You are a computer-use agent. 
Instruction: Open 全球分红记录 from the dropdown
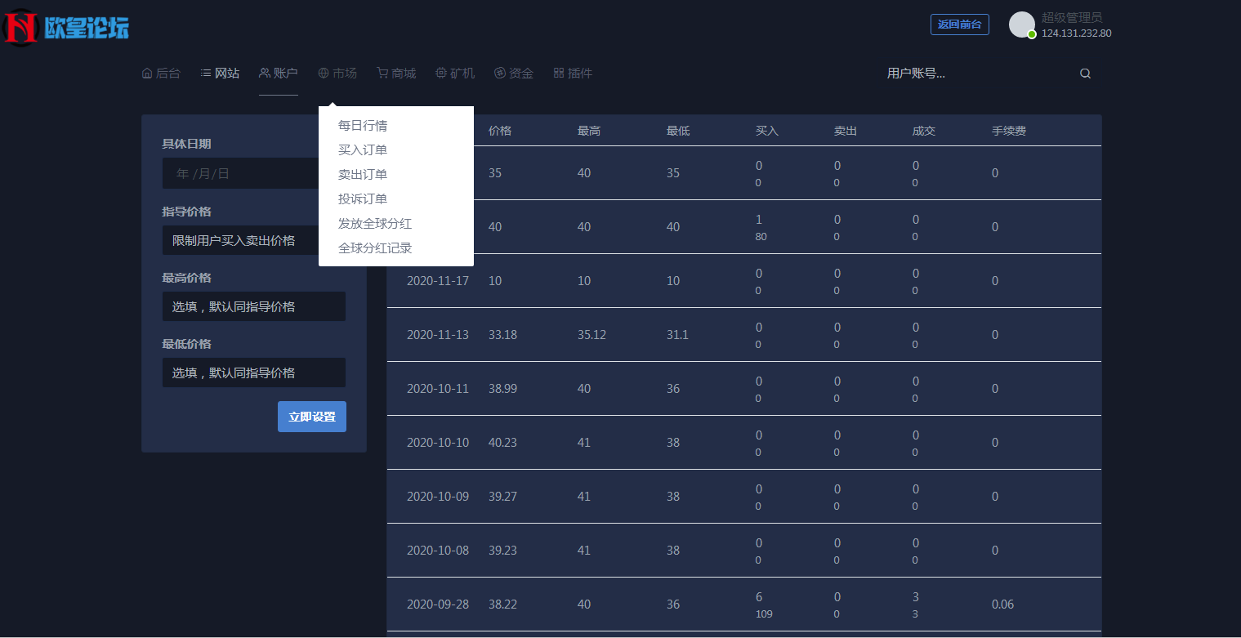click(x=375, y=248)
